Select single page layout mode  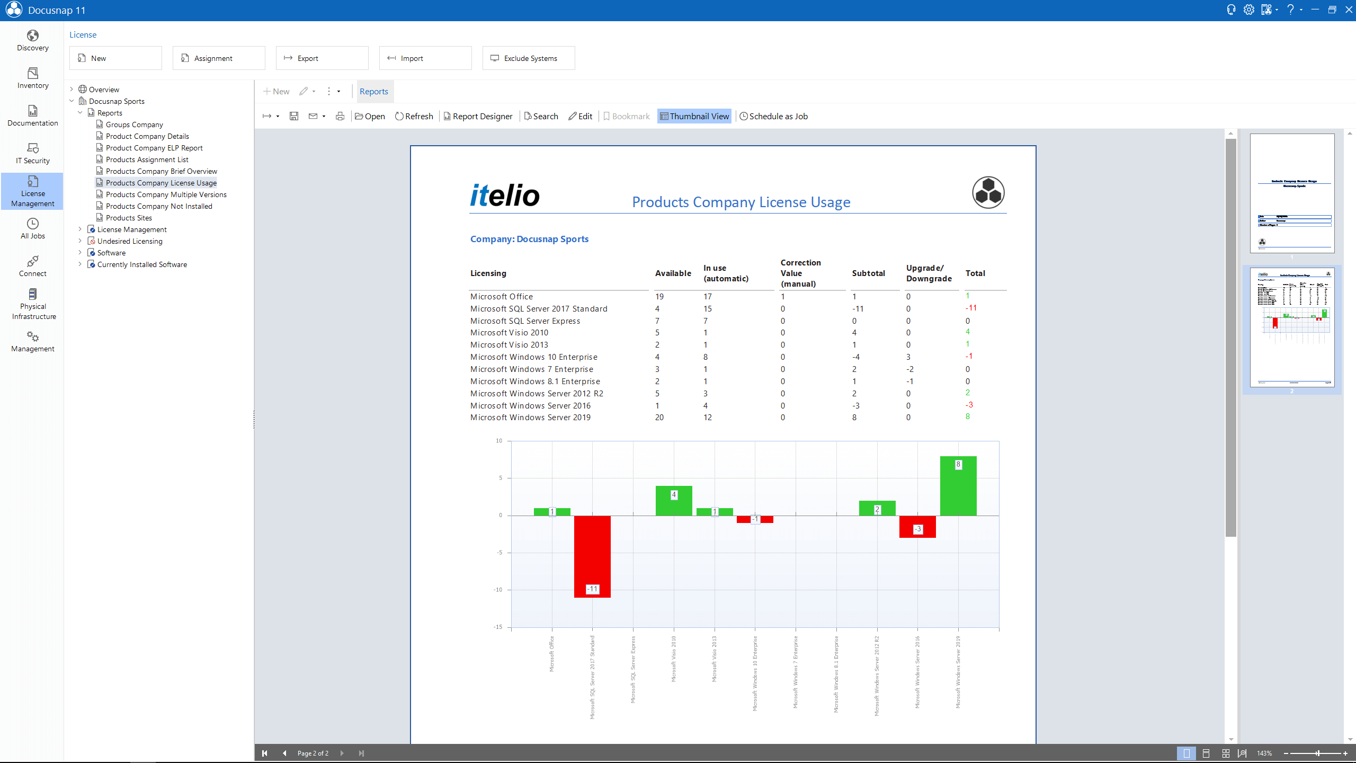pyautogui.click(x=1186, y=753)
